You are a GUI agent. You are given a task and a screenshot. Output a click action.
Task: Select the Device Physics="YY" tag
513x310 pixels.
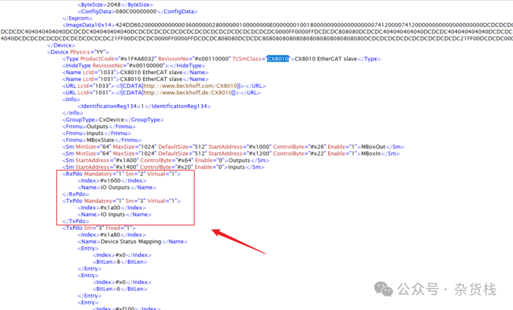pyautogui.click(x=78, y=52)
